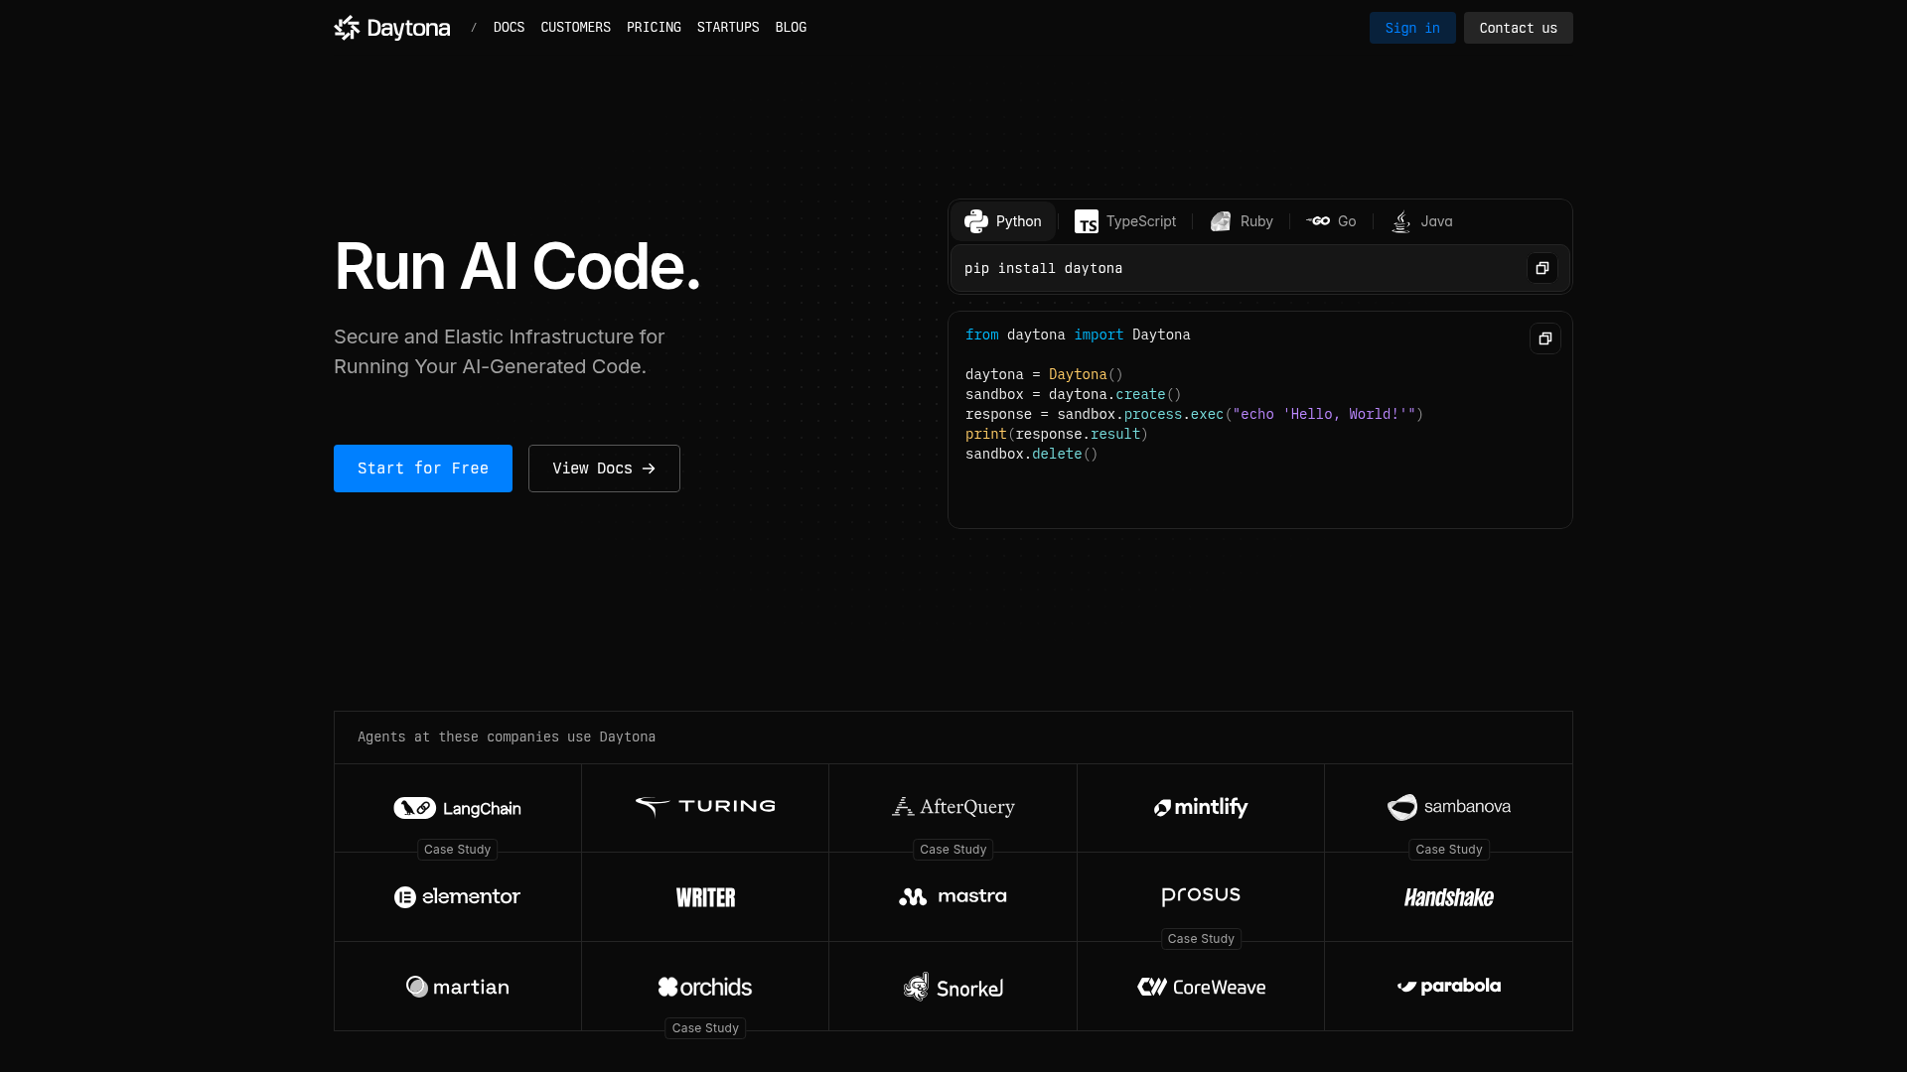Screen dimensions: 1907x1072
Task: Click Start for Free button
Action: (x=423, y=469)
